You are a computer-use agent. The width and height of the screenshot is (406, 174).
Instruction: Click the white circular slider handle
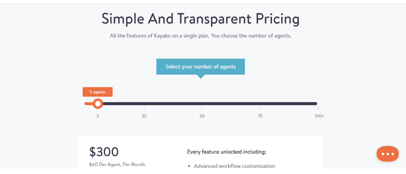point(98,104)
